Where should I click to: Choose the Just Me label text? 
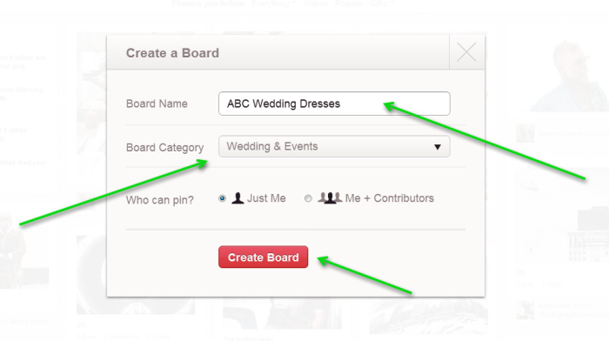266,198
